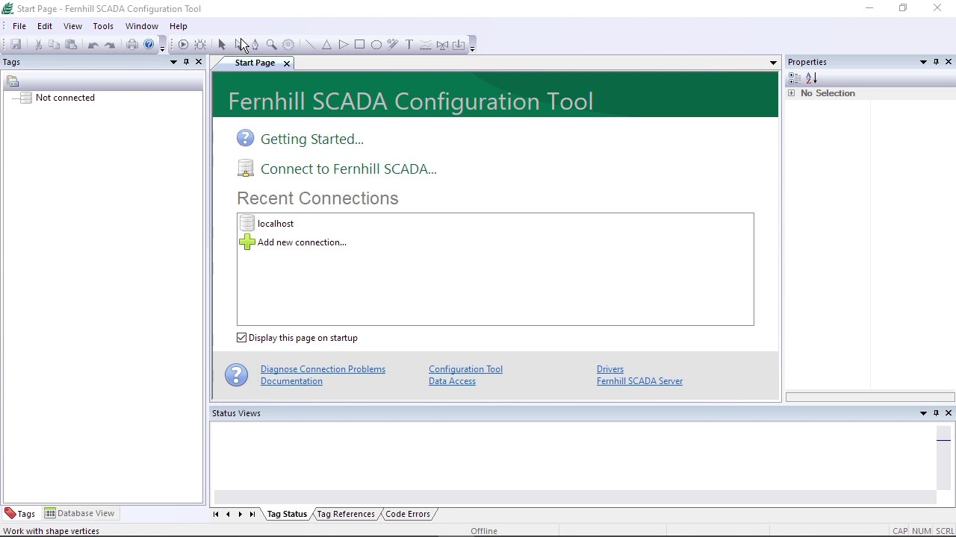Open Tags panel dropdown arrow
This screenshot has height=537, width=956.
pyautogui.click(x=173, y=62)
